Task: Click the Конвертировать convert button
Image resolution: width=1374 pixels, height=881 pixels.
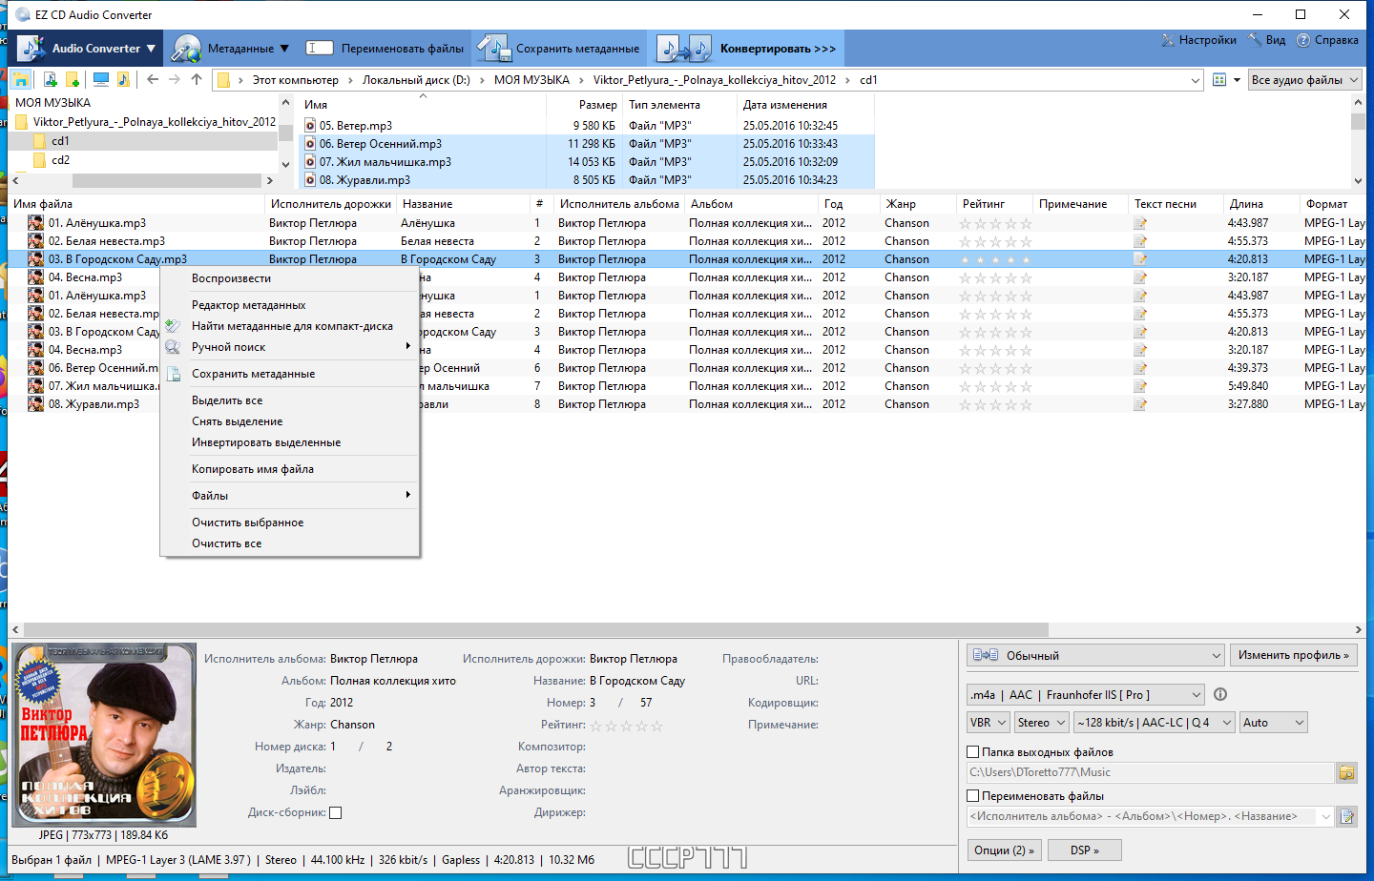Action: point(746,49)
